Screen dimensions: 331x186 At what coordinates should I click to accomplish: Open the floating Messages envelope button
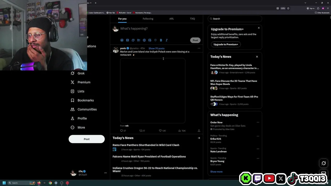pos(324,173)
